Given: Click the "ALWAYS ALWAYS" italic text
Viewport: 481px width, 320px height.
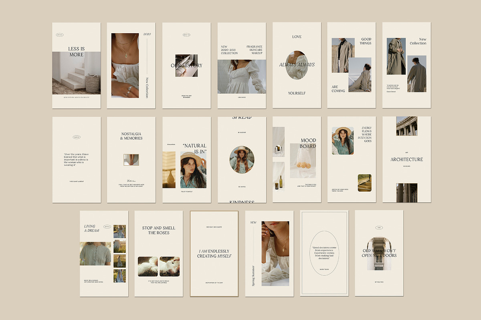Looking at the screenshot, I should pos(297,64).
